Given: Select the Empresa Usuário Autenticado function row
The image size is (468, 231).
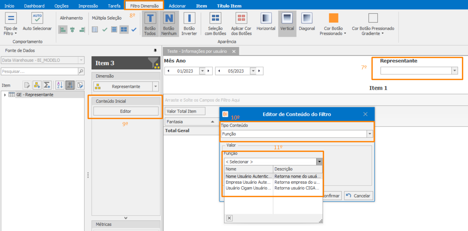Looking at the screenshot, I should click(273, 182).
